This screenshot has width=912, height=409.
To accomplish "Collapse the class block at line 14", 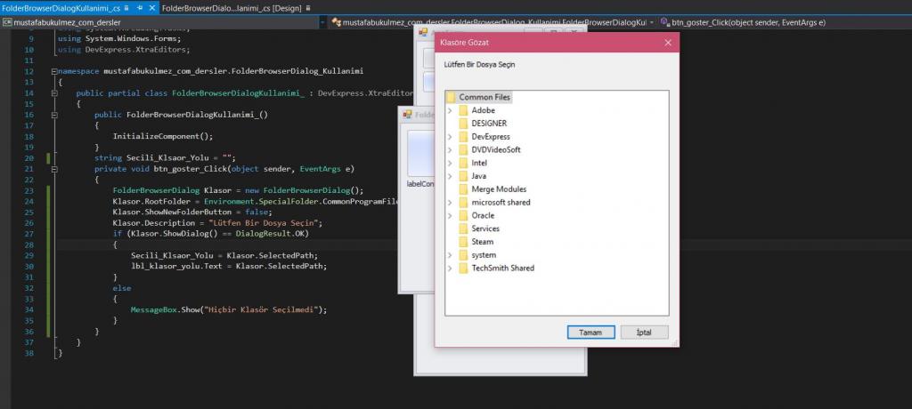I will click(54, 93).
